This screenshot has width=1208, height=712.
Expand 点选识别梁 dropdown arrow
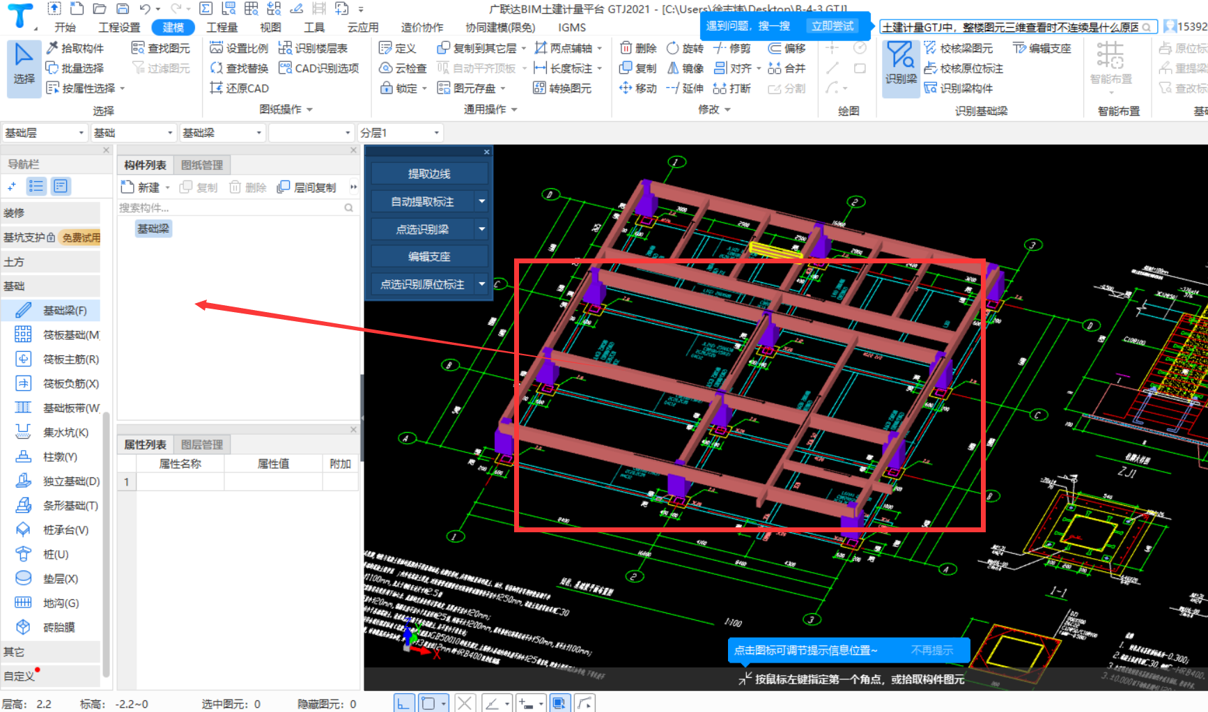(x=481, y=229)
